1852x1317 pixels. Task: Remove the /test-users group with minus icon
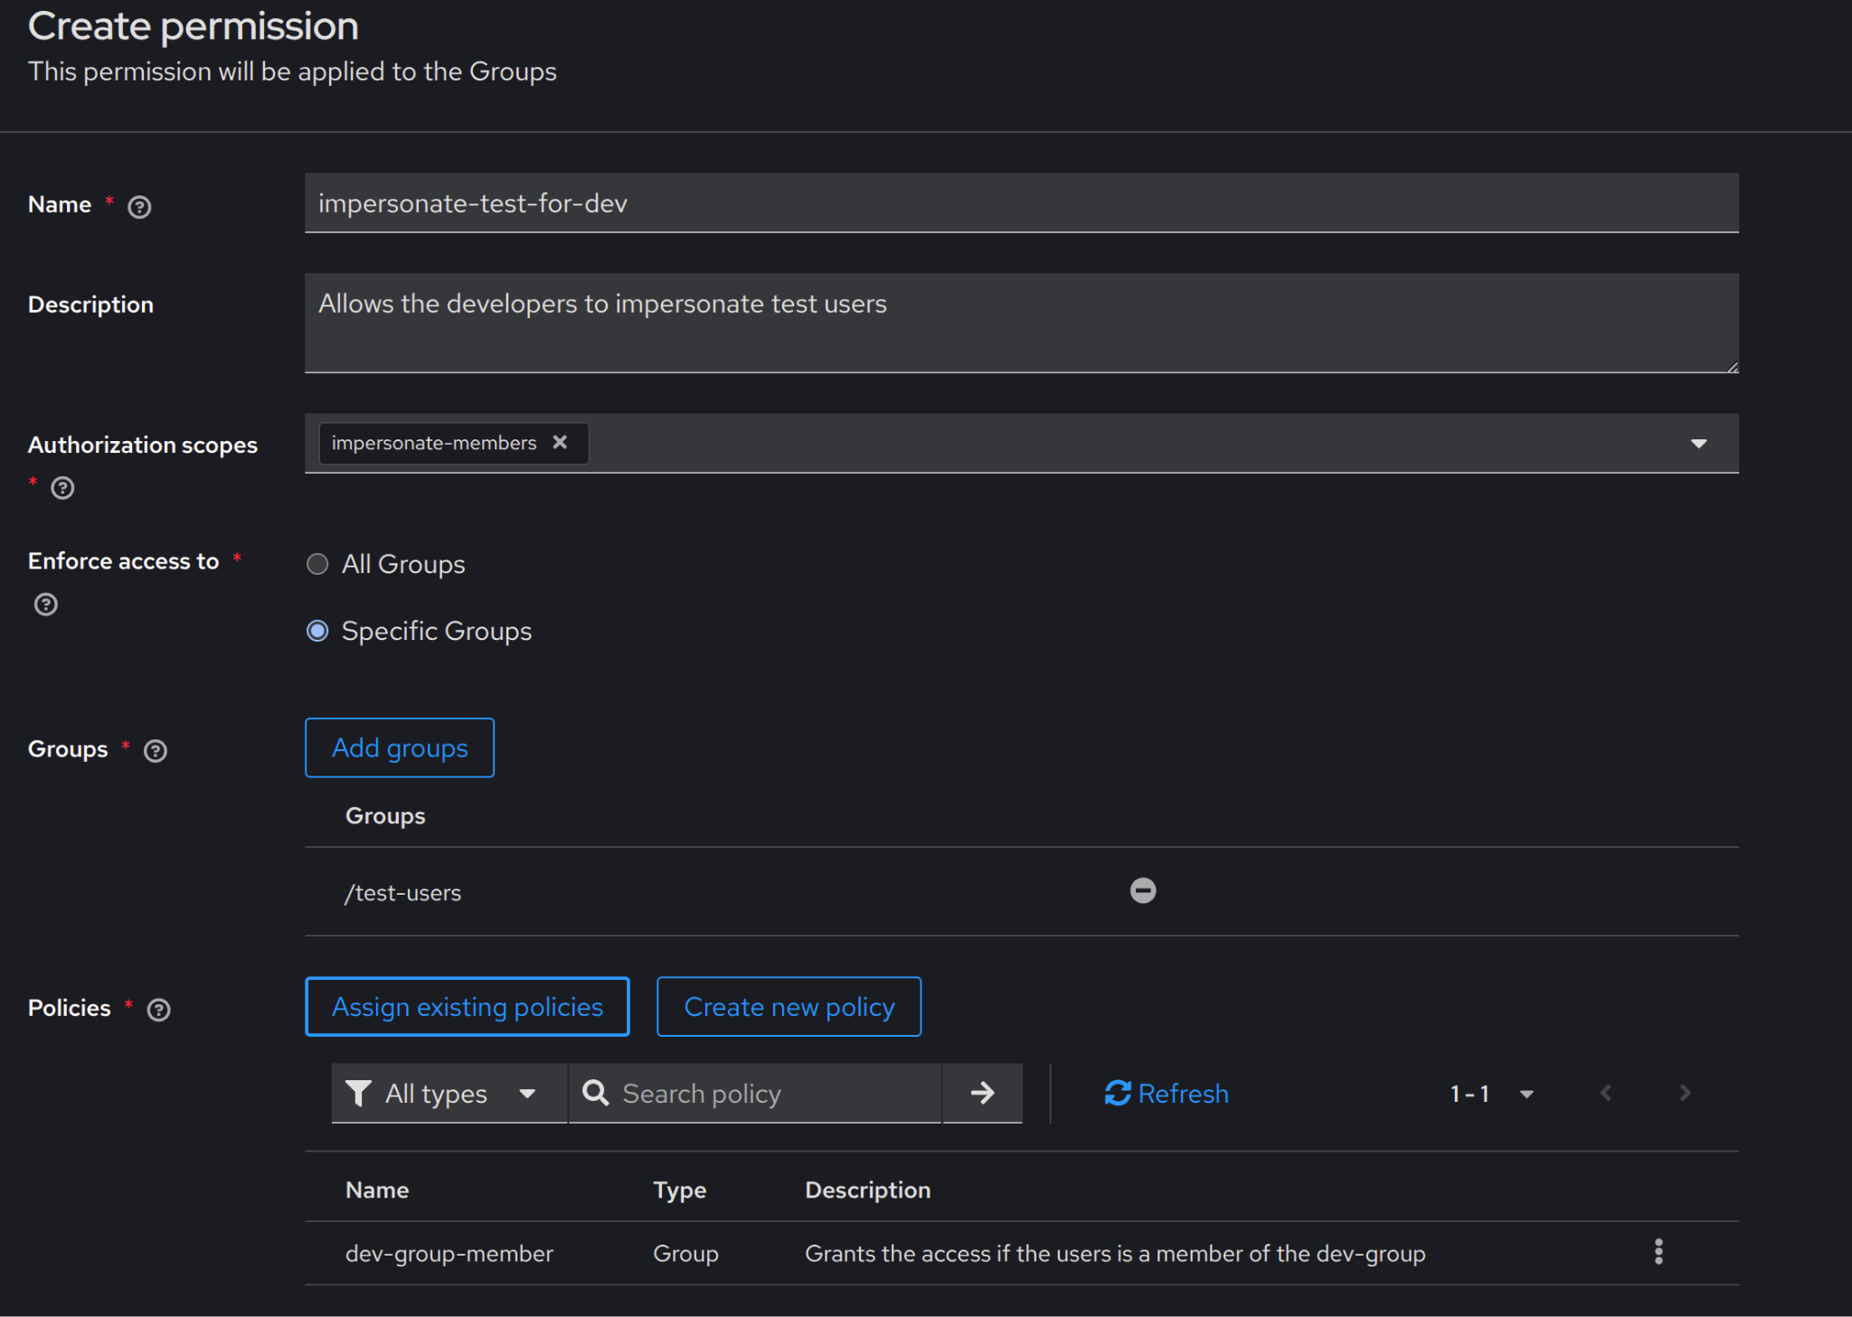point(1142,891)
